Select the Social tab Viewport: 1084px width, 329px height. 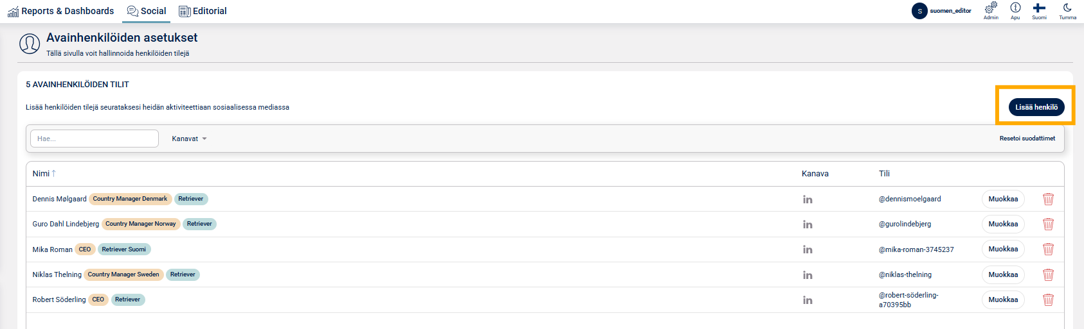pyautogui.click(x=147, y=11)
